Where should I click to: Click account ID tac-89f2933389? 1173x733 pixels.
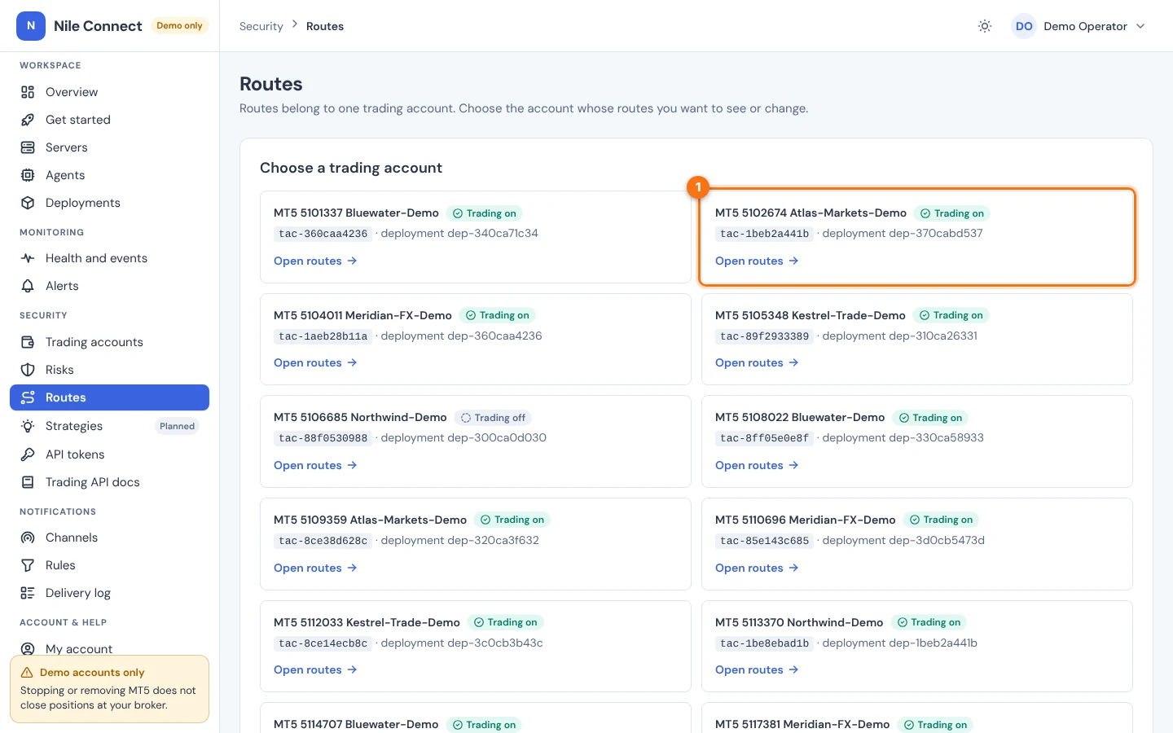click(x=765, y=336)
